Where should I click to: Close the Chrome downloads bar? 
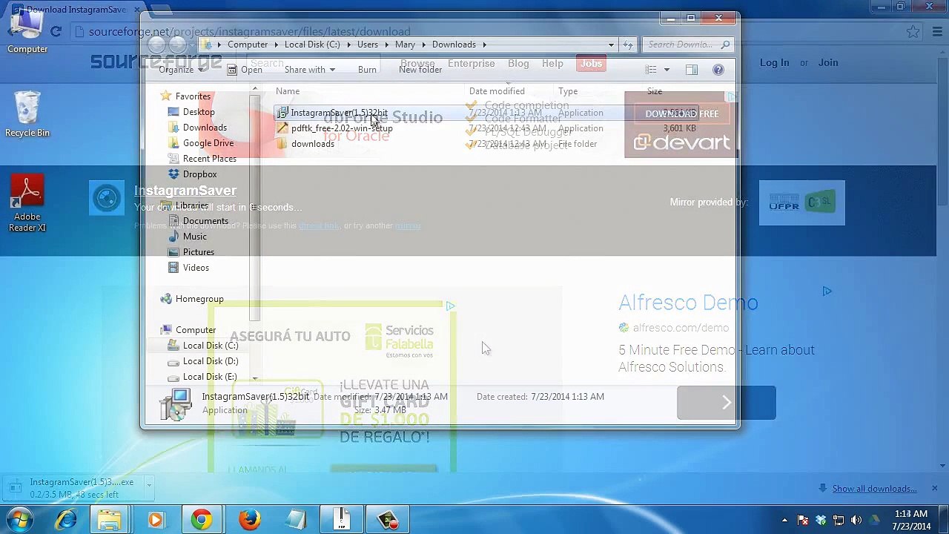[x=934, y=488]
